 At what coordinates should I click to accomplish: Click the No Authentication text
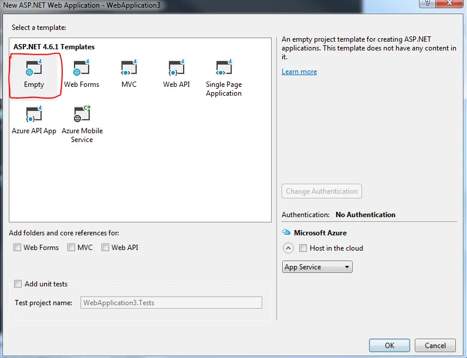coord(366,215)
